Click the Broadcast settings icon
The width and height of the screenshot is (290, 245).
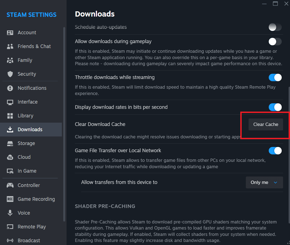[x=10, y=240]
